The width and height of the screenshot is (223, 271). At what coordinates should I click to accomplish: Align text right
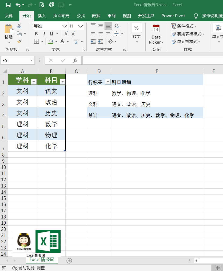(x=108, y=34)
